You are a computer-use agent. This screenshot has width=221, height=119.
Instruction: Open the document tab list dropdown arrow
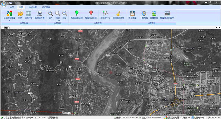216,28
